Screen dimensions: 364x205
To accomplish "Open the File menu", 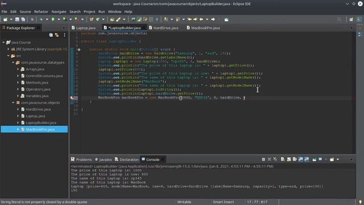I will [4, 11].
